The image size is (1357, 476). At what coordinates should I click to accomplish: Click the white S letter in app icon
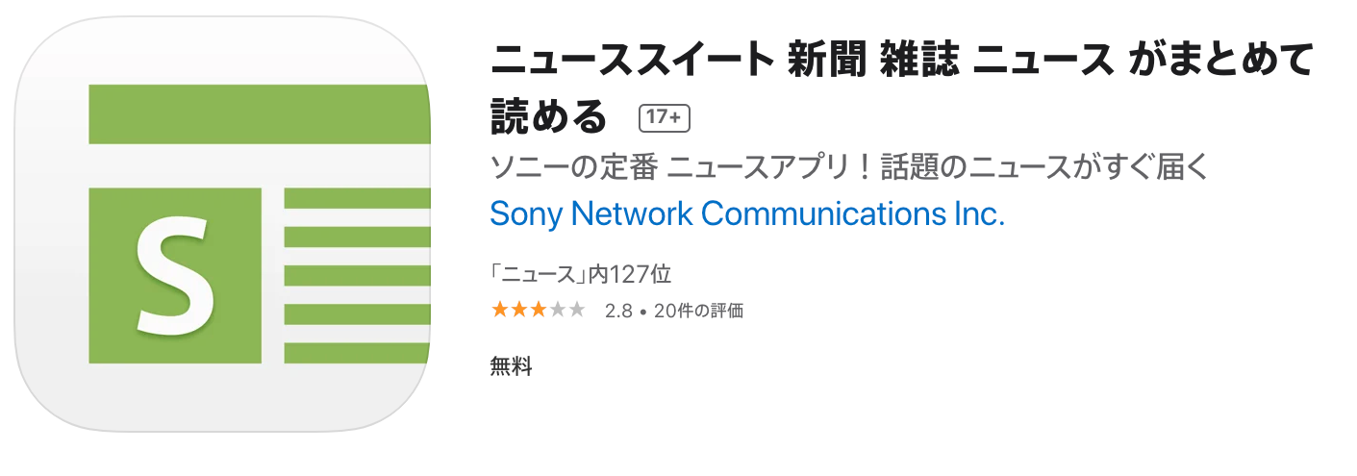pyautogui.click(x=174, y=276)
